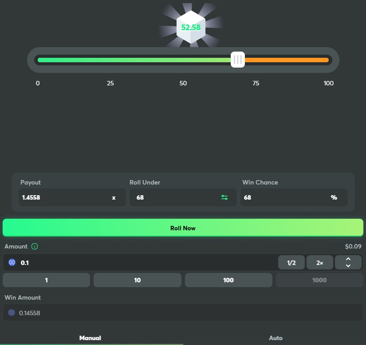This screenshot has height=345, width=366.
Task: Click the scale label 0
Action: point(38,83)
